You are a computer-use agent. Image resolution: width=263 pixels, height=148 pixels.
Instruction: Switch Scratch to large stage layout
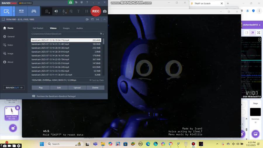pos(252,33)
